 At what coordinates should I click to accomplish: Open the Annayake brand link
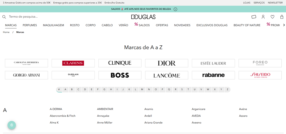click(x=103, y=116)
